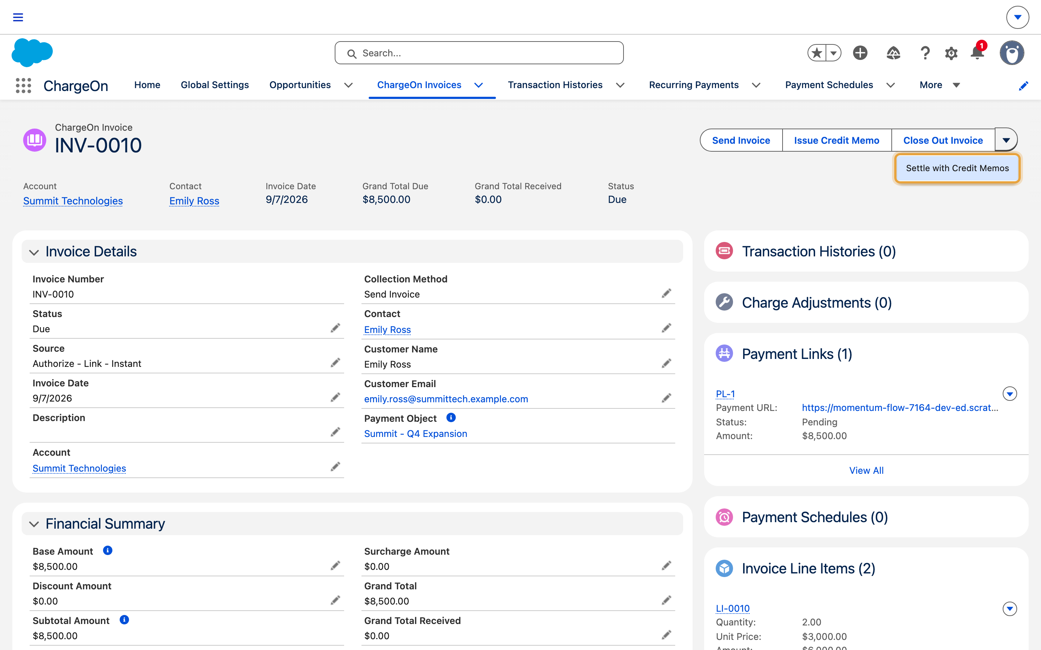The width and height of the screenshot is (1041, 650).
Task: Click the top-right circular dropdown arrow
Action: [1018, 17]
